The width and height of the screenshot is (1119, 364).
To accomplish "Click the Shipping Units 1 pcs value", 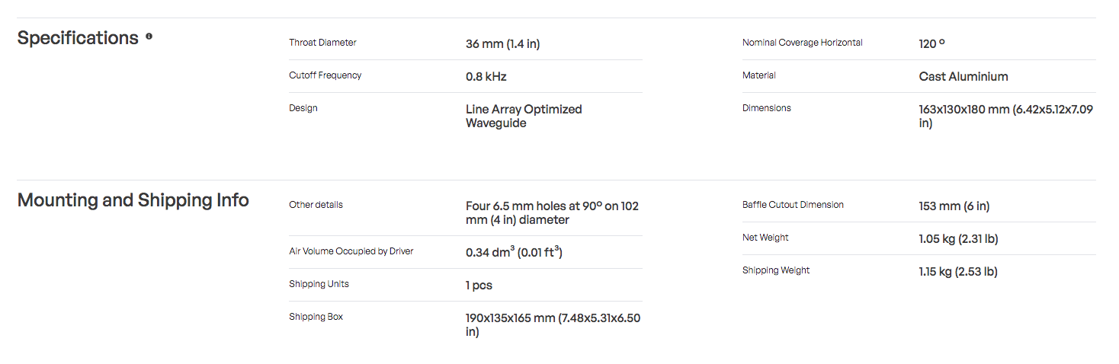I will (479, 286).
